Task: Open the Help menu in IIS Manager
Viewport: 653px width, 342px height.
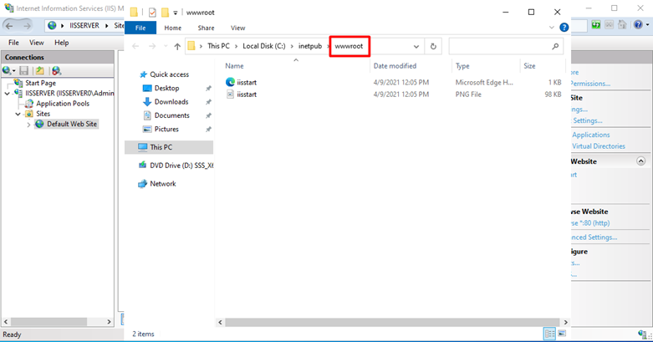Action: [62, 43]
